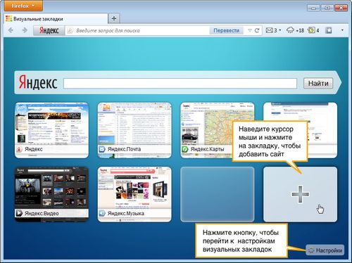Open the Яндекс.Видео bookmark thumbnail

[x=51, y=194]
